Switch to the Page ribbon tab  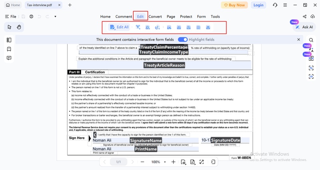(171, 16)
